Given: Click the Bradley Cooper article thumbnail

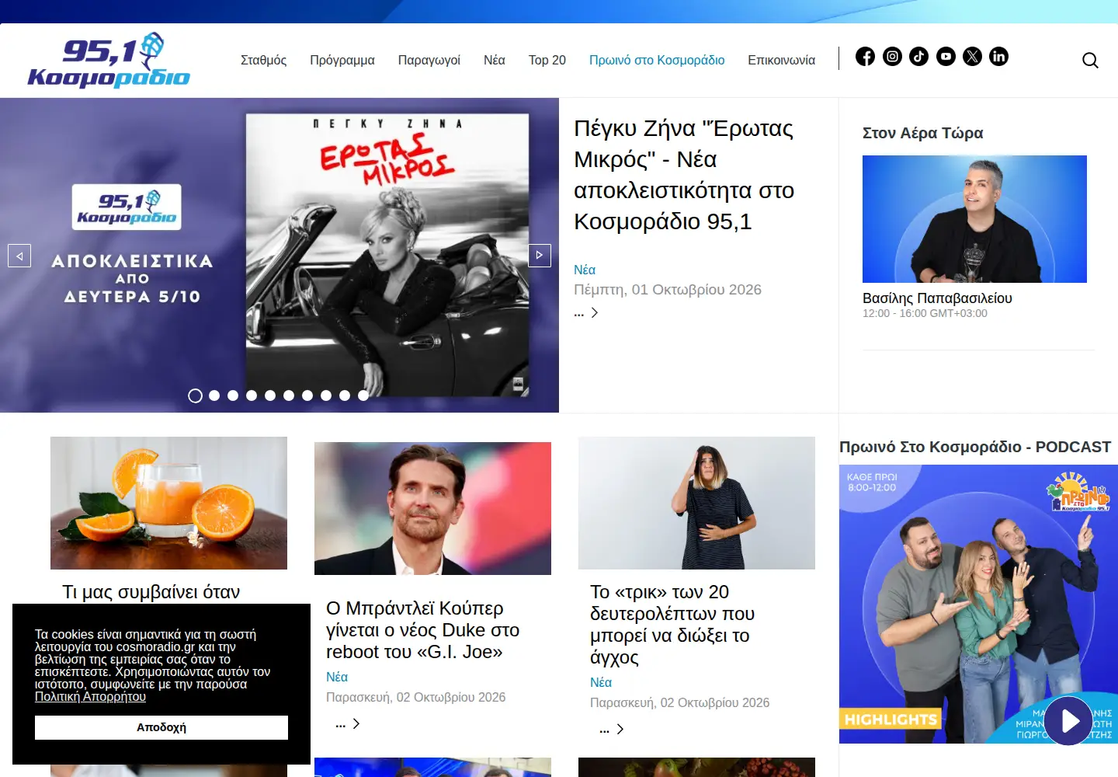Looking at the screenshot, I should 432,508.
